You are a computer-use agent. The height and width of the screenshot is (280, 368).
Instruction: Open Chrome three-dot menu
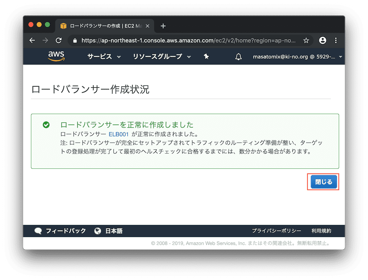(336, 40)
